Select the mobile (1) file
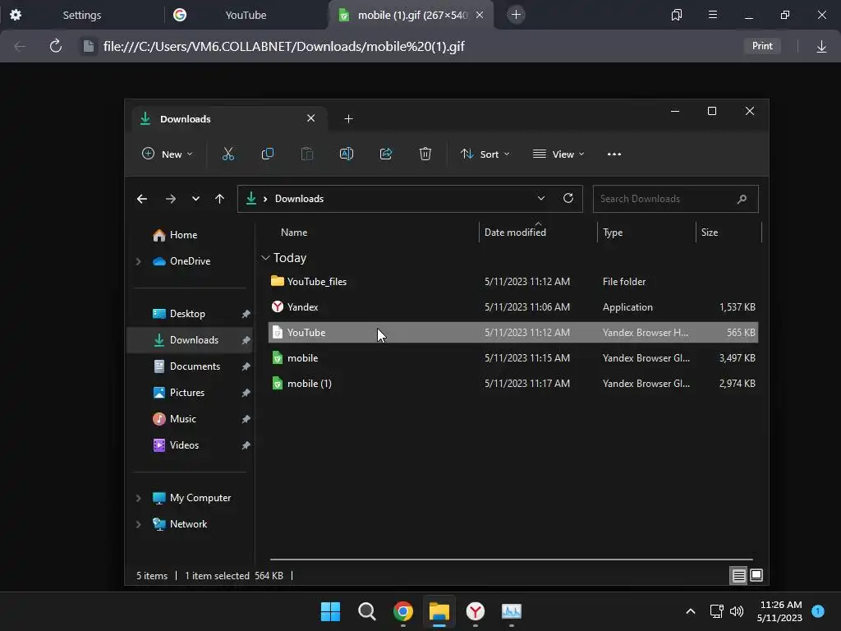The width and height of the screenshot is (841, 631). coord(512,384)
